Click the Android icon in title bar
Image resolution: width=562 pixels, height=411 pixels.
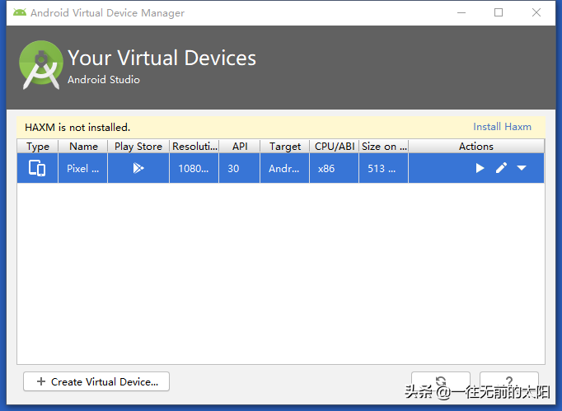20,12
